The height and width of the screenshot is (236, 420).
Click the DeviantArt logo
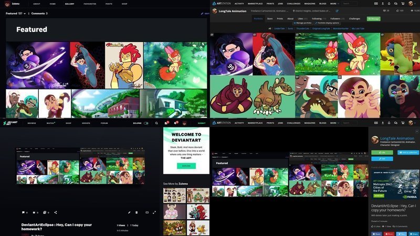coord(10,123)
